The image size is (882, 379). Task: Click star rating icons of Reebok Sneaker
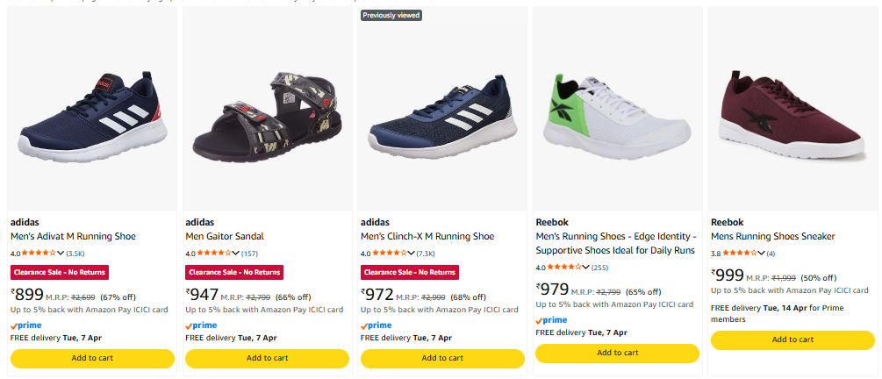tap(739, 254)
